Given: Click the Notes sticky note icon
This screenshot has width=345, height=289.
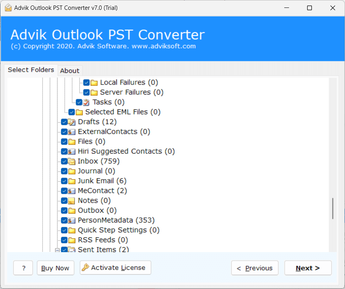Looking at the screenshot, I should coord(71,201).
